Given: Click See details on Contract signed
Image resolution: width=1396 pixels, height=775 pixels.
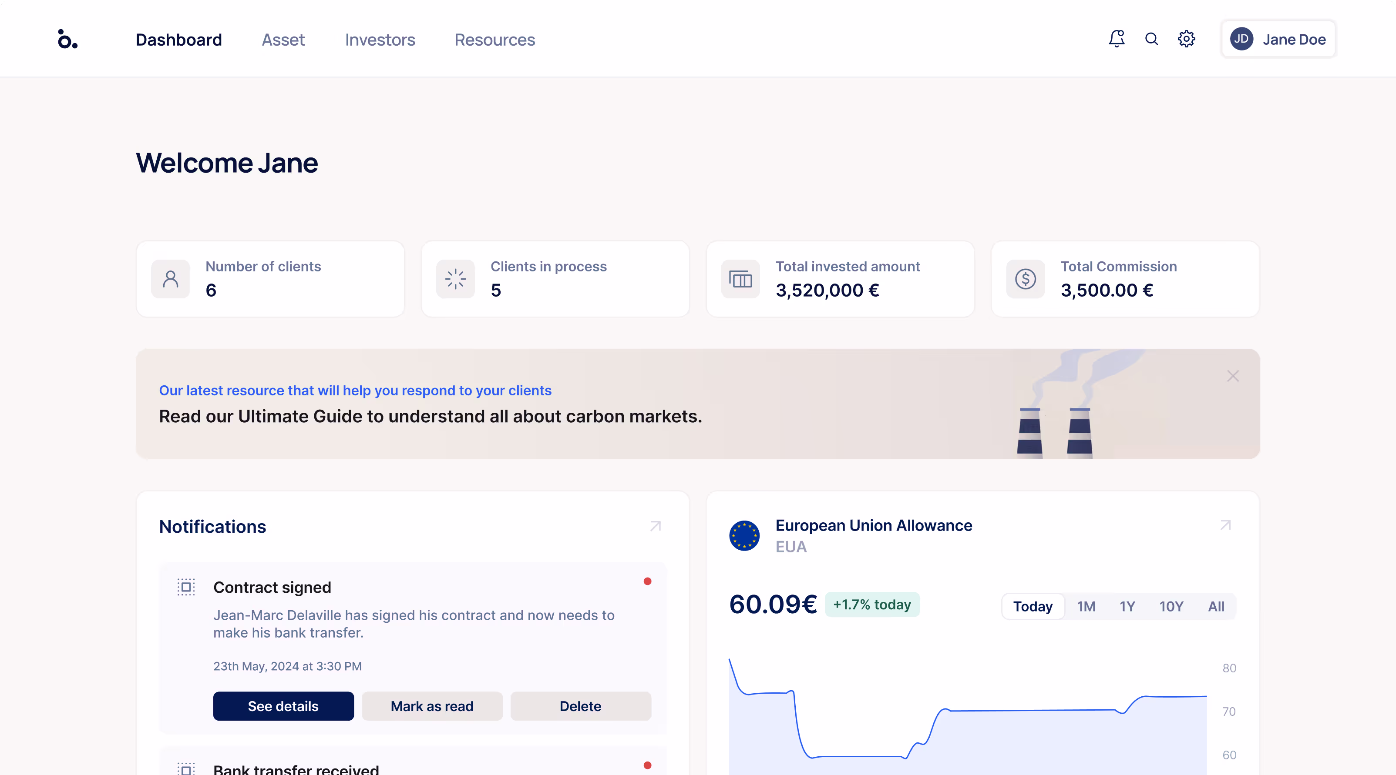Looking at the screenshot, I should click(283, 706).
